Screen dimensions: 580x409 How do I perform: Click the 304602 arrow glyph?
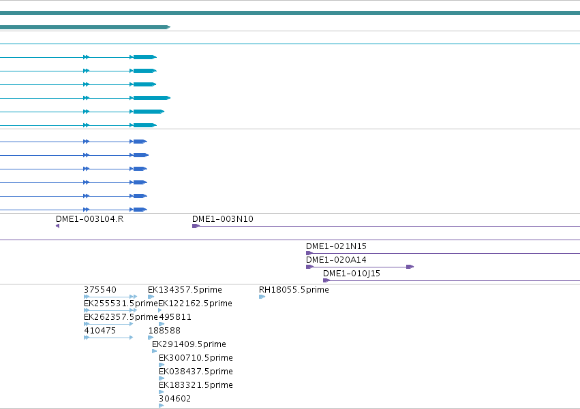(x=162, y=406)
